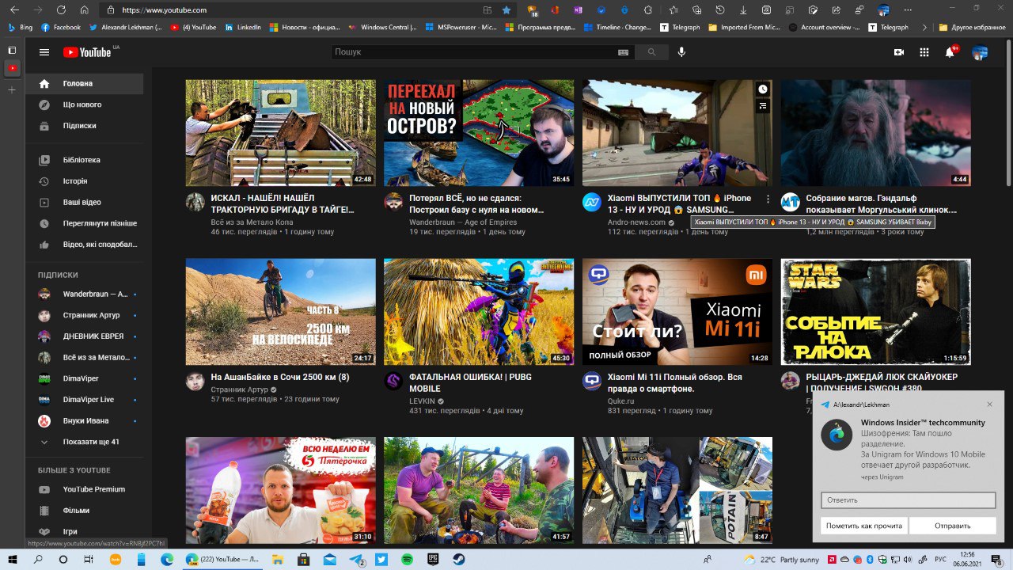Open the Create video camera icon
The height and width of the screenshot is (570, 1013).
(x=899, y=52)
